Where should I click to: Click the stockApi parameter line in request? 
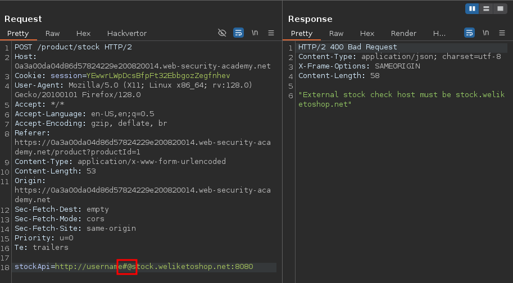tap(134, 267)
